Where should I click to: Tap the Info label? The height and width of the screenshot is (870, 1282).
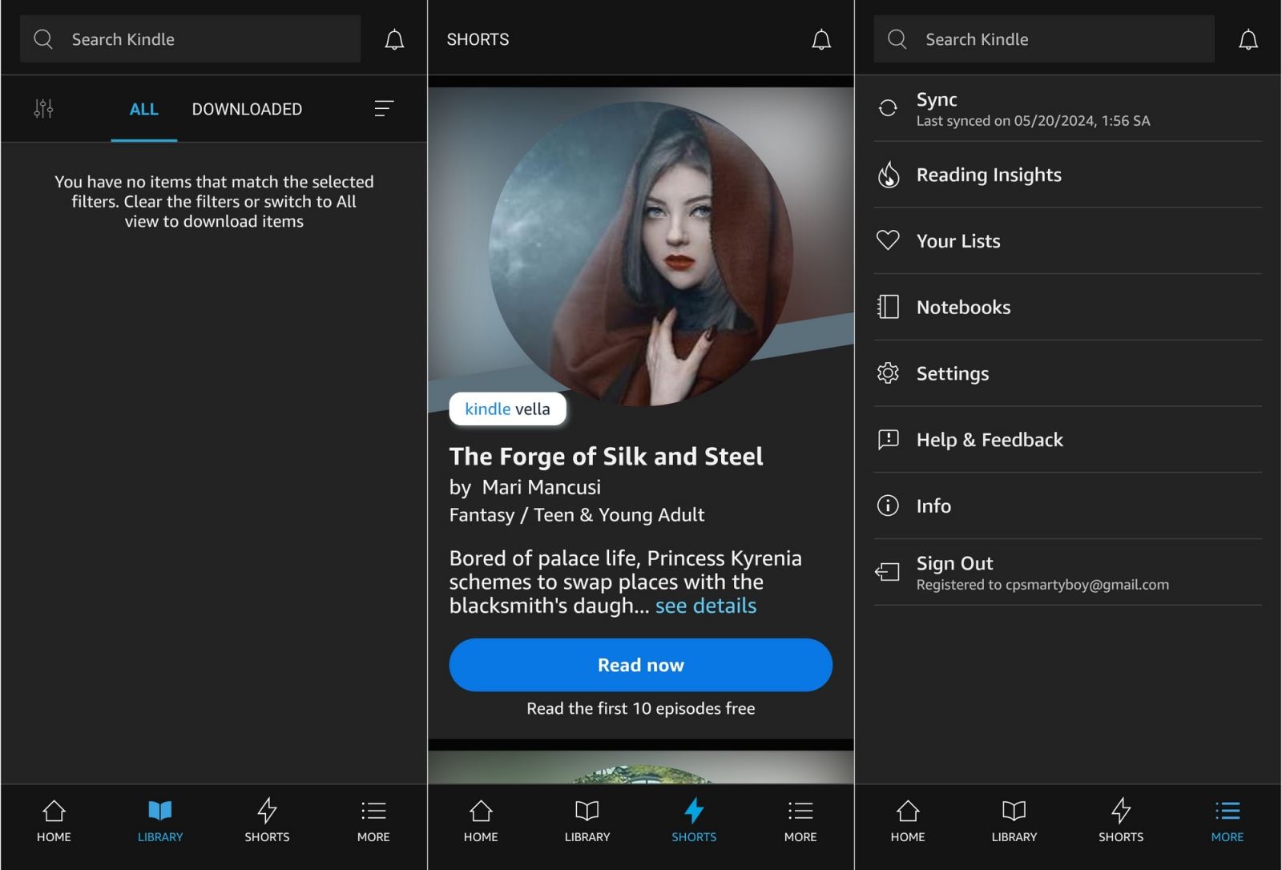click(x=933, y=506)
